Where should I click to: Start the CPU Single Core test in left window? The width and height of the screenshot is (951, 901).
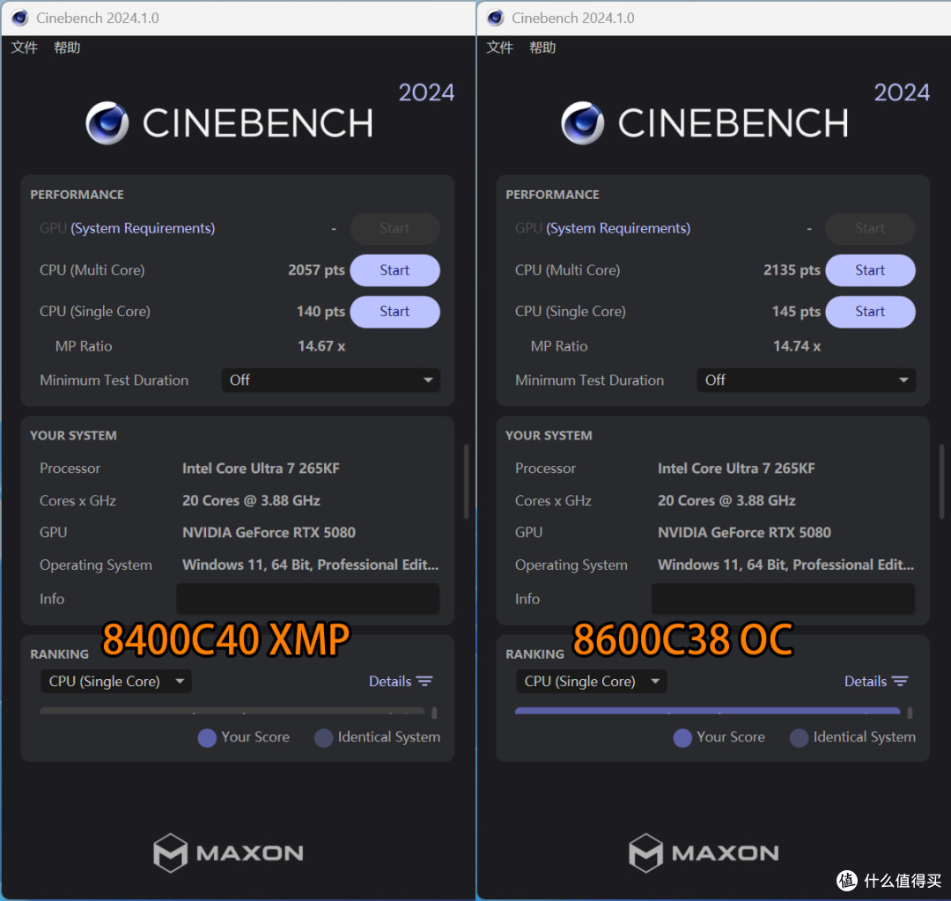[x=394, y=311]
